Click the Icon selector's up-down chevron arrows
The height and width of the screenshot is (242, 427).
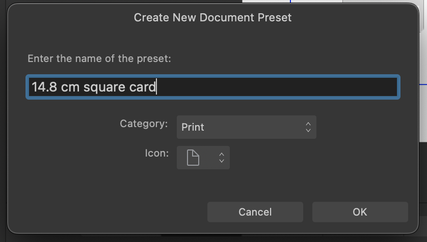[221, 158]
